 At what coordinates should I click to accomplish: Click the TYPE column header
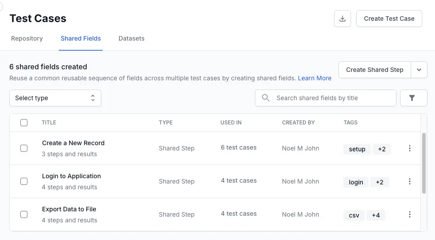pyautogui.click(x=166, y=123)
